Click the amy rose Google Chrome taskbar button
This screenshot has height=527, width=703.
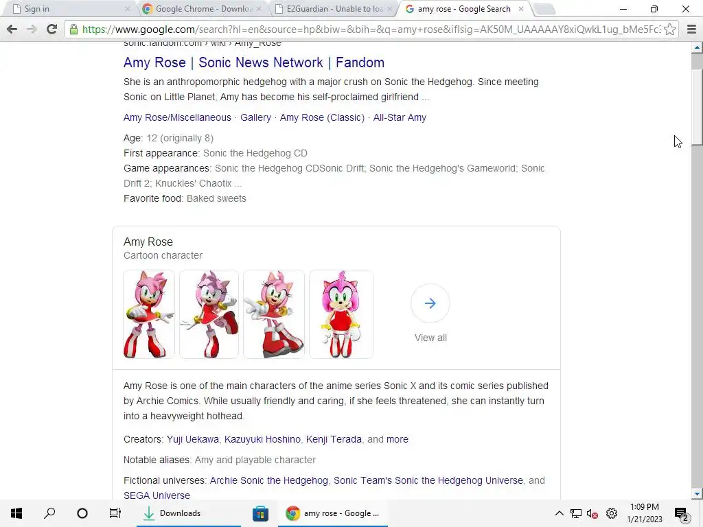click(x=333, y=513)
